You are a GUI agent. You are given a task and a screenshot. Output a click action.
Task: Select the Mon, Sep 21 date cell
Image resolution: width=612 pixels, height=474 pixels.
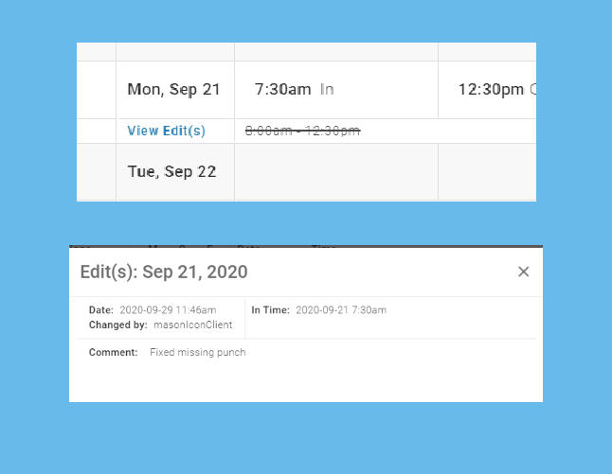point(173,90)
